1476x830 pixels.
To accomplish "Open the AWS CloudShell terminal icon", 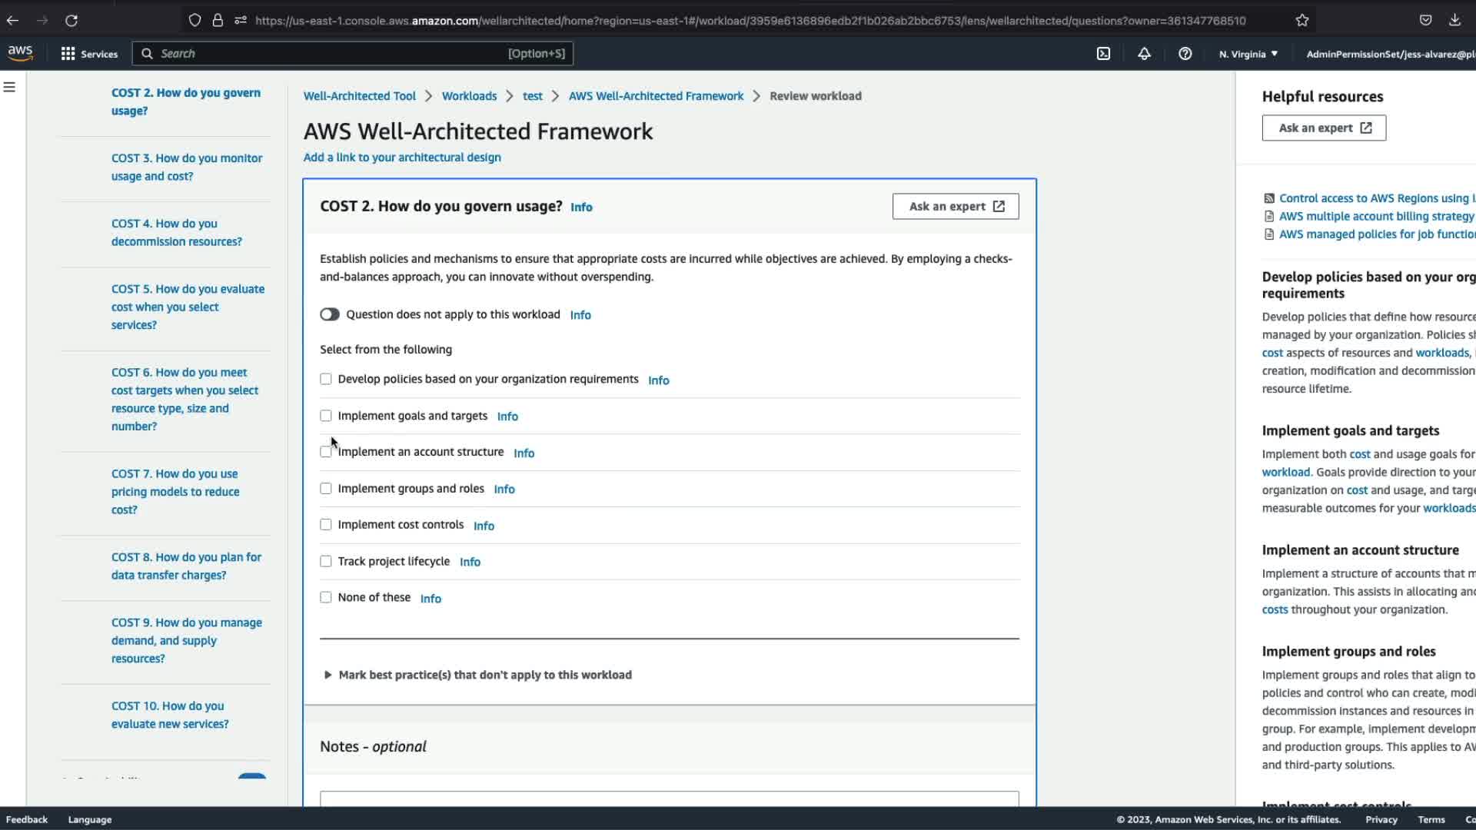I will click(1103, 54).
